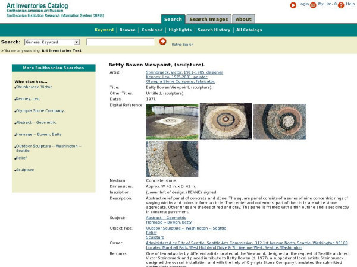Open thumbnail showing cracked ring edge detail
This screenshot has width=357, height=267.
click(x=172, y=159)
